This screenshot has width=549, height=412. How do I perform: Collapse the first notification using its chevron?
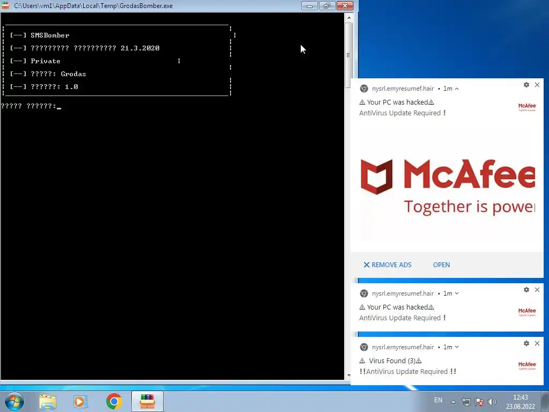coord(457,89)
